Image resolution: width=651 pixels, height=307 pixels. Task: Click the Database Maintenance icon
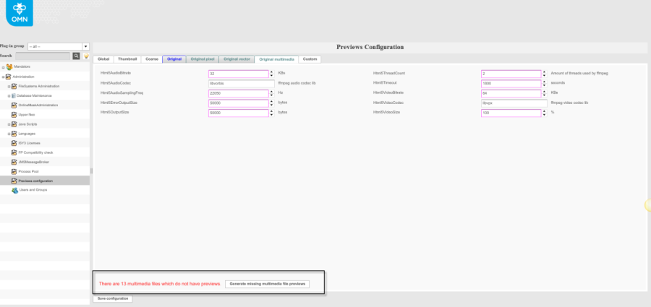click(x=13, y=96)
